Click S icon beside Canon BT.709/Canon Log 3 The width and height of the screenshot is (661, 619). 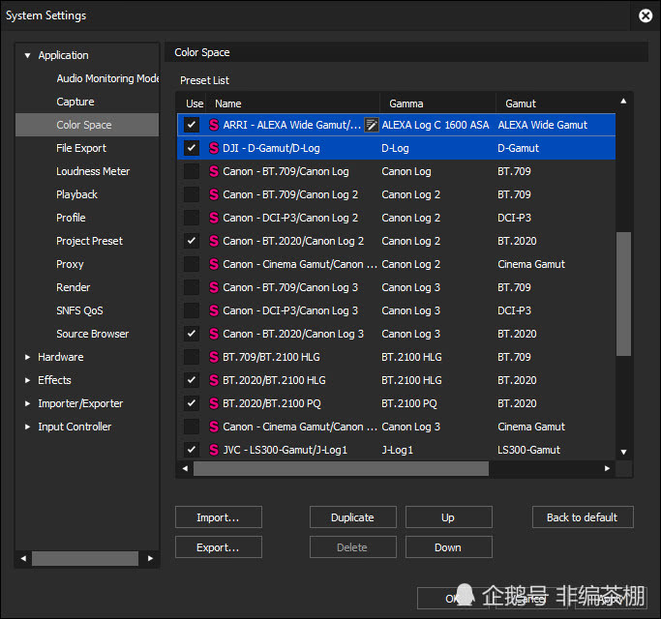pyautogui.click(x=214, y=287)
